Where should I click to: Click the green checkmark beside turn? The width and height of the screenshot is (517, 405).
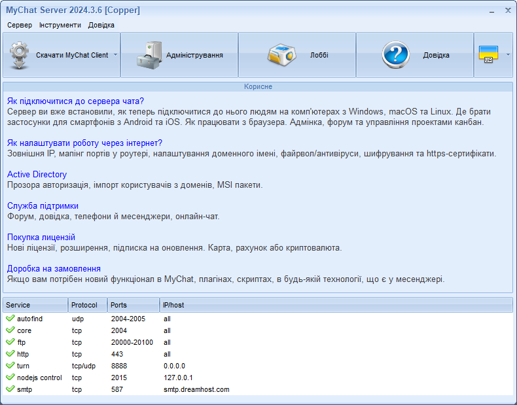[10, 366]
